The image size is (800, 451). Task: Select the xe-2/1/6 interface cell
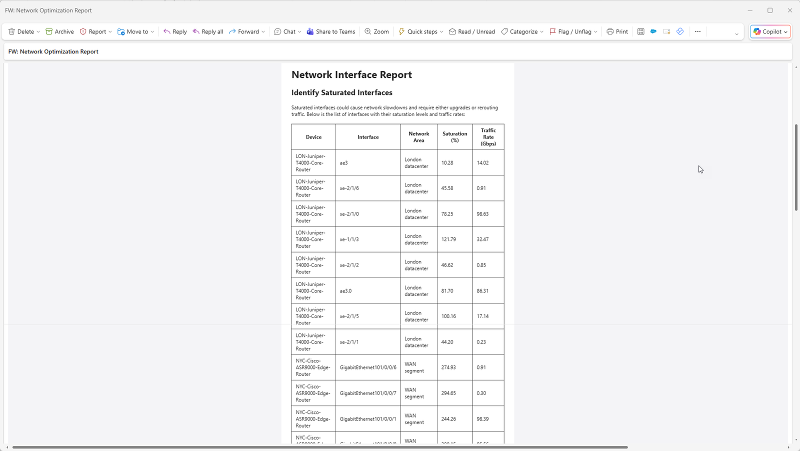[368, 188]
